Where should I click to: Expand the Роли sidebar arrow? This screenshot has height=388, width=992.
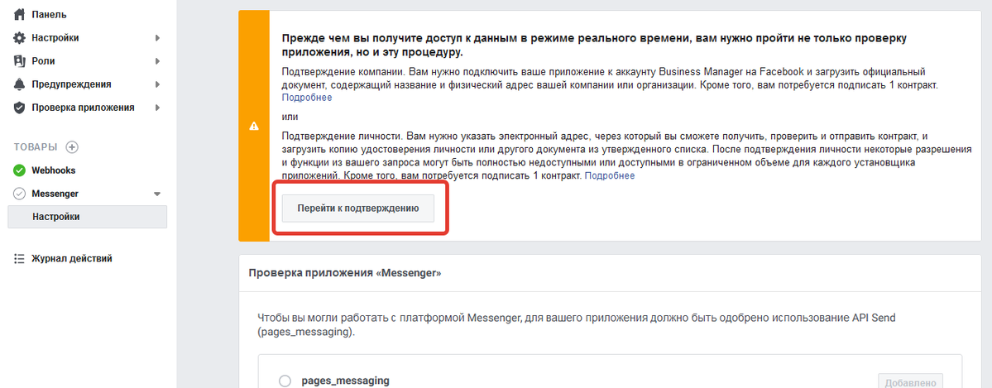pyautogui.click(x=157, y=61)
